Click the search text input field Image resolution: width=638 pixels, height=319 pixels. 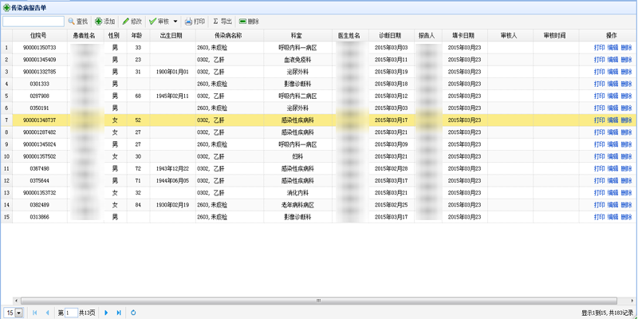click(33, 22)
